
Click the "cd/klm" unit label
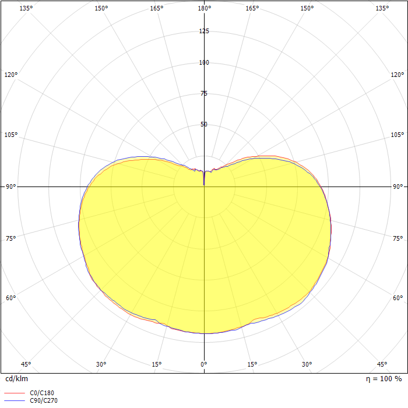17,379
